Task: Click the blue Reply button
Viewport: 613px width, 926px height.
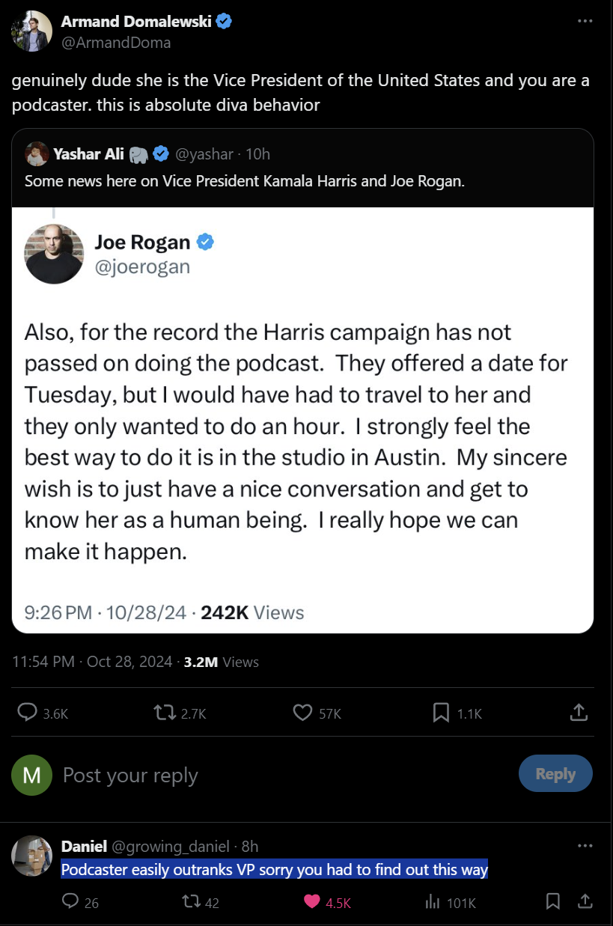Action: (555, 774)
